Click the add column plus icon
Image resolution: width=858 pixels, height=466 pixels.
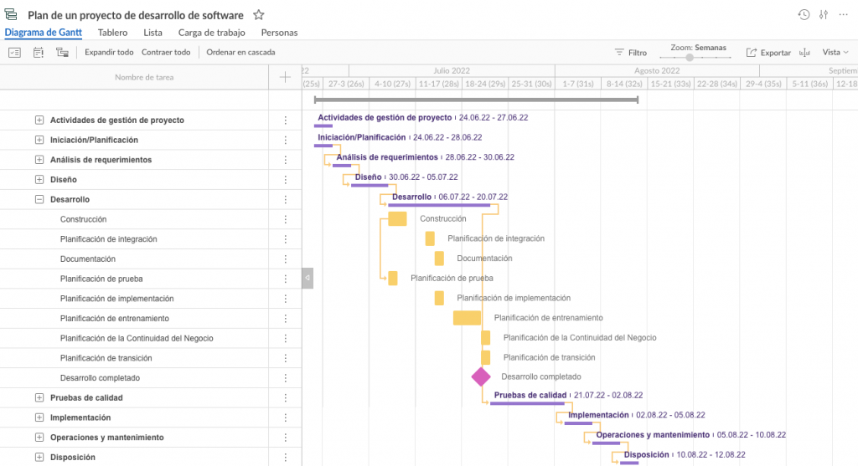(285, 77)
